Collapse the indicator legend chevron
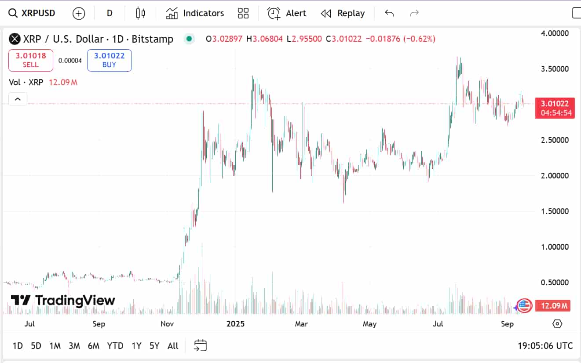 pyautogui.click(x=18, y=99)
